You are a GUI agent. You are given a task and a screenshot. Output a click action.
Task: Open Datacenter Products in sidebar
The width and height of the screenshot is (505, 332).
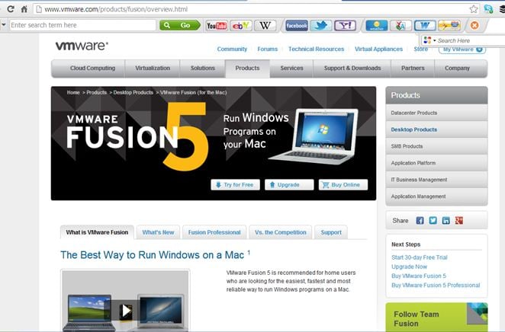[x=436, y=113]
